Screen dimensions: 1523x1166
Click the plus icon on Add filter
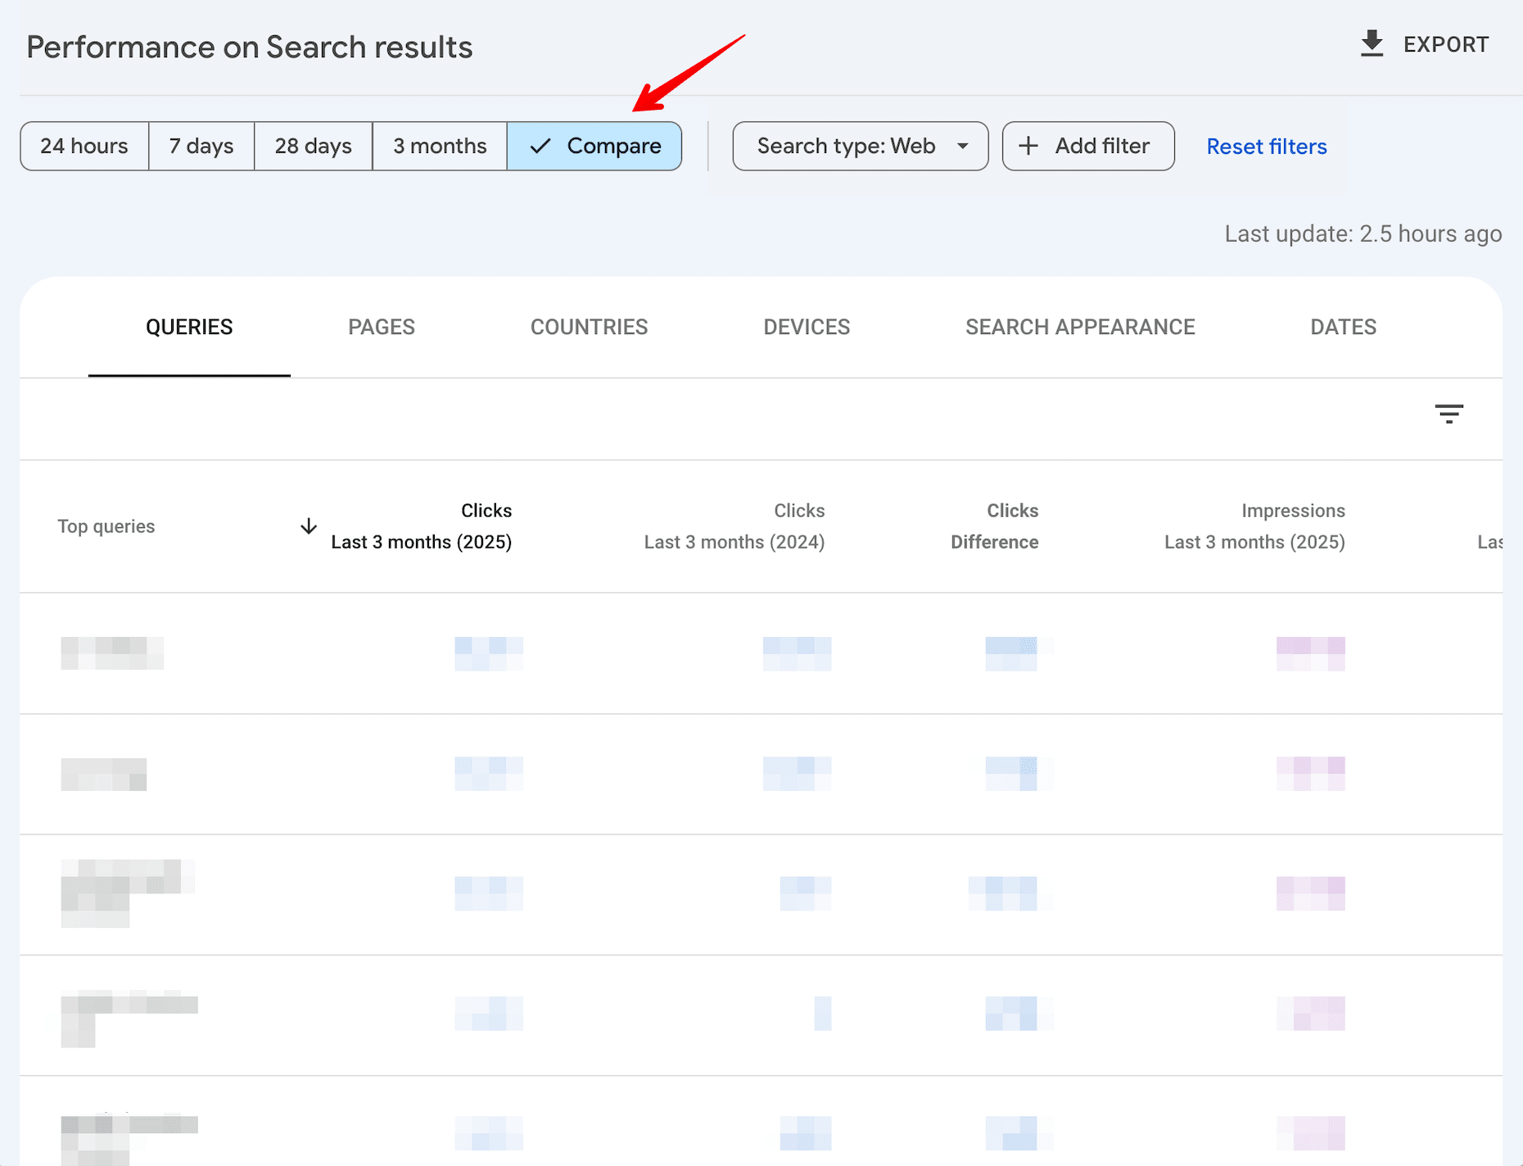click(x=1027, y=146)
